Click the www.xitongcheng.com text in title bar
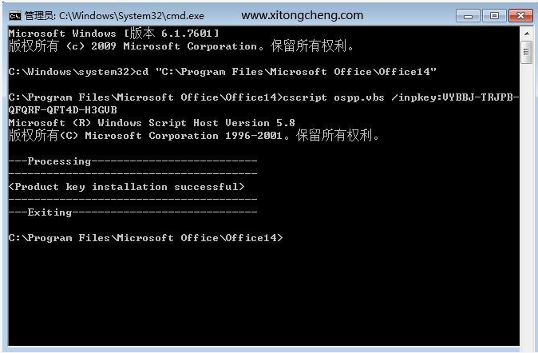This screenshot has width=538, height=353. [302, 15]
